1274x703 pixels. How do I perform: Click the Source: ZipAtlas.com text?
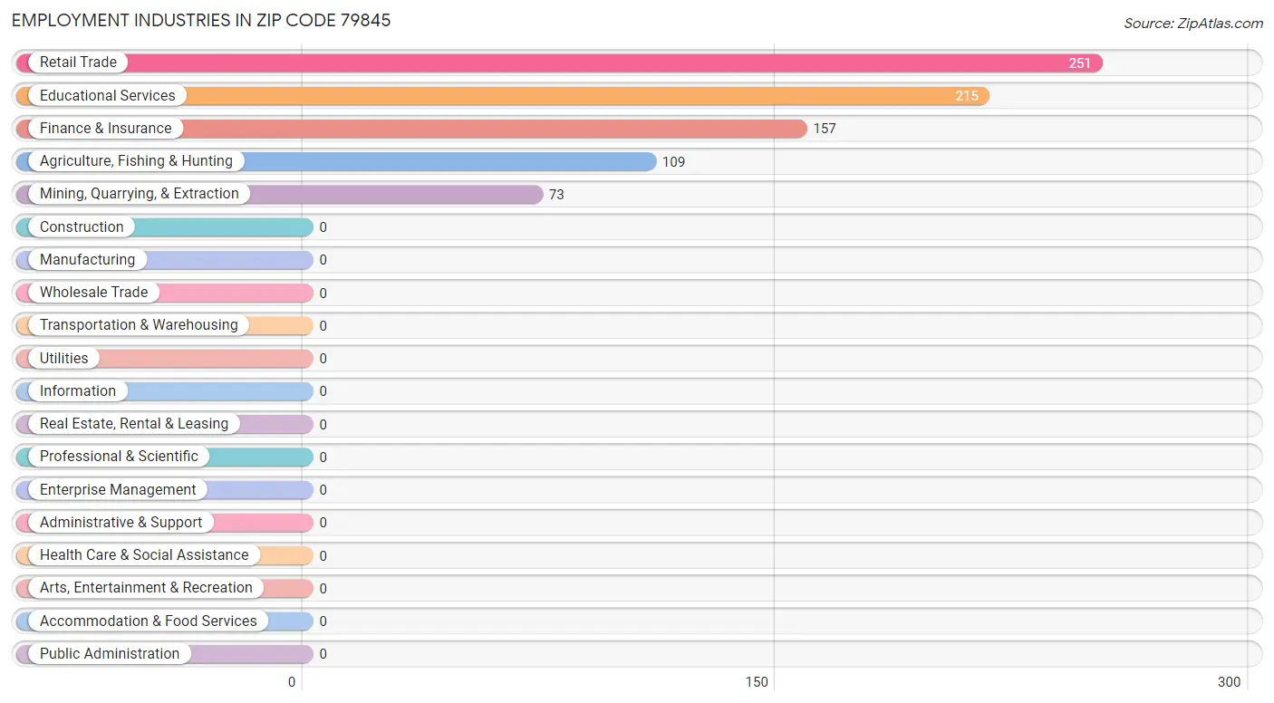1193,24
